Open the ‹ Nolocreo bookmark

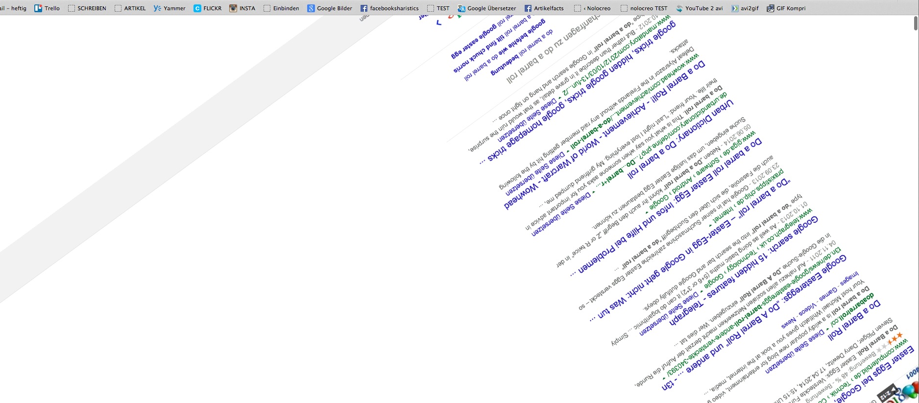593,8
